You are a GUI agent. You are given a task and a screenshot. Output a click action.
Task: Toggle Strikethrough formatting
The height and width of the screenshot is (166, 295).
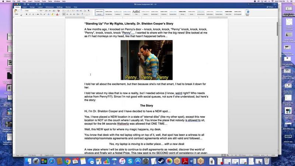pos(38,14)
